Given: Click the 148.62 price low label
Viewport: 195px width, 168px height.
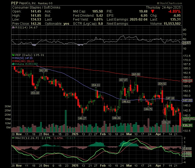Looking at the screenshot, I should tap(126, 102).
